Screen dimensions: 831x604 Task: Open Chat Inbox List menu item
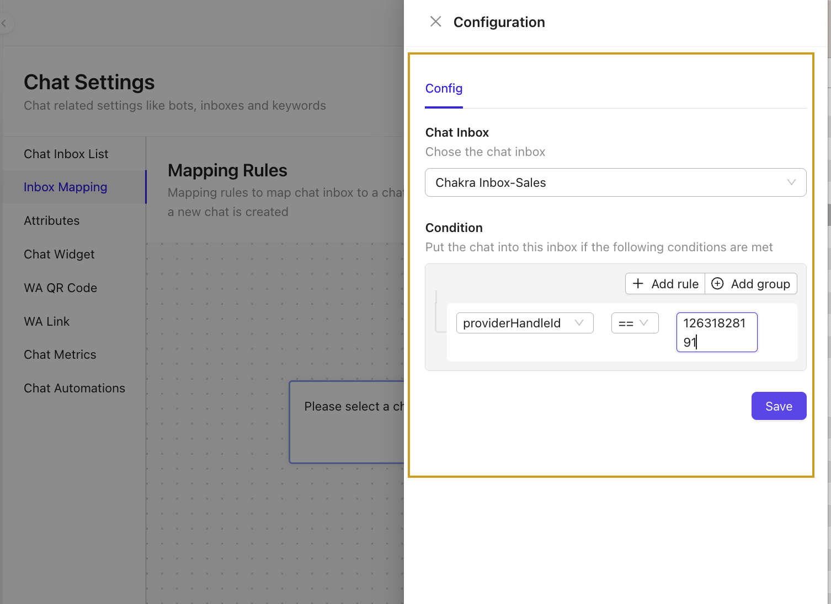[66, 154]
